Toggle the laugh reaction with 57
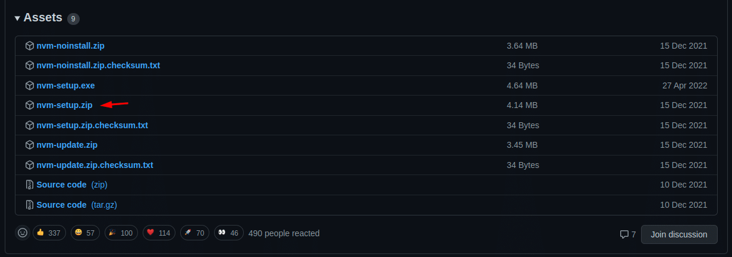Viewport: 732px width, 257px height. click(x=86, y=233)
